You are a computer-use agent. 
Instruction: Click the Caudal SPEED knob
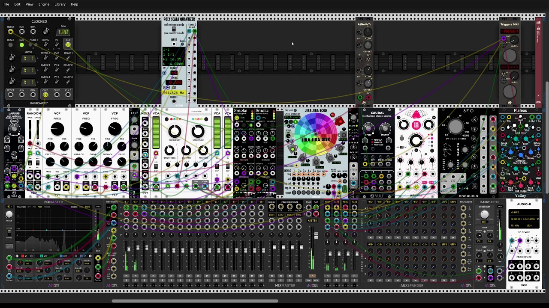[x=368, y=127]
